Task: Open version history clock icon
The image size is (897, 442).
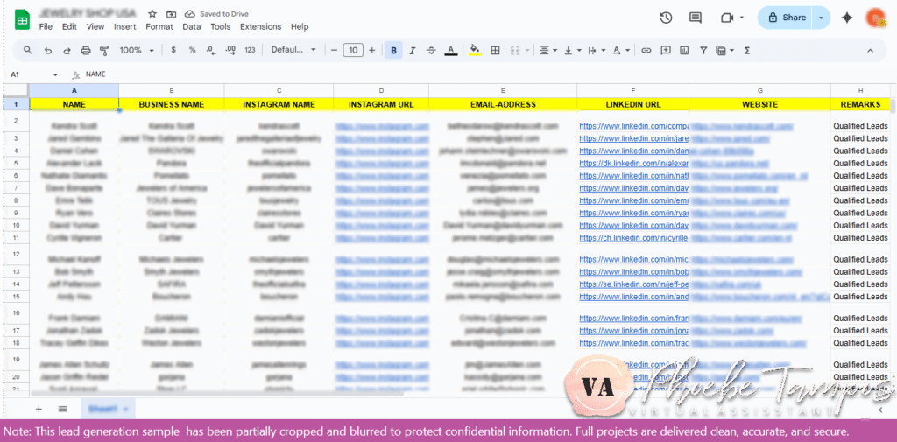Action: [x=666, y=18]
